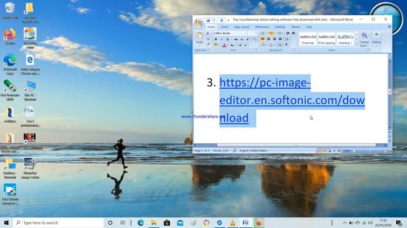Switch to the View ribbon tab
The height and width of the screenshot is (228, 407).
click(309, 27)
